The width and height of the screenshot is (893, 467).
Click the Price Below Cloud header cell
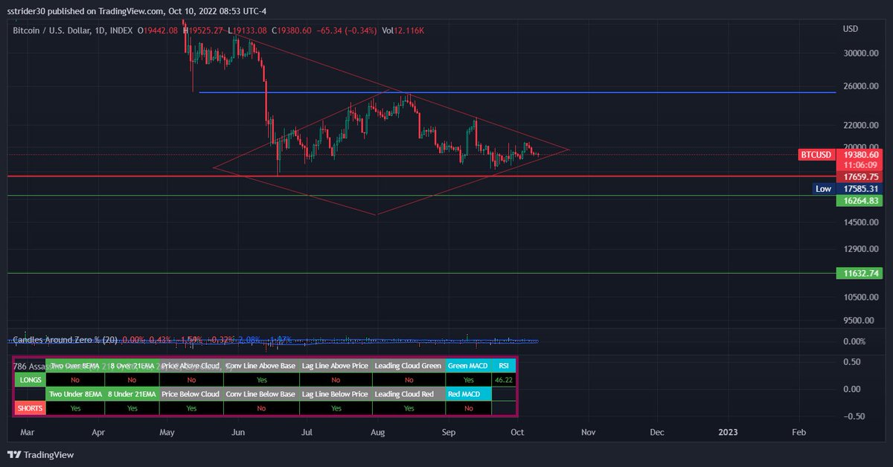pyautogui.click(x=190, y=393)
